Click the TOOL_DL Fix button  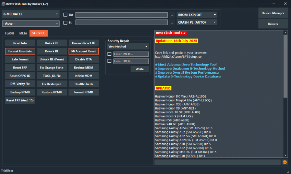tap(52, 76)
